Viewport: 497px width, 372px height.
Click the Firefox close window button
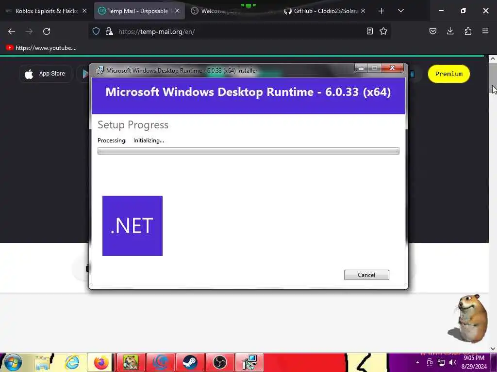coord(485,11)
